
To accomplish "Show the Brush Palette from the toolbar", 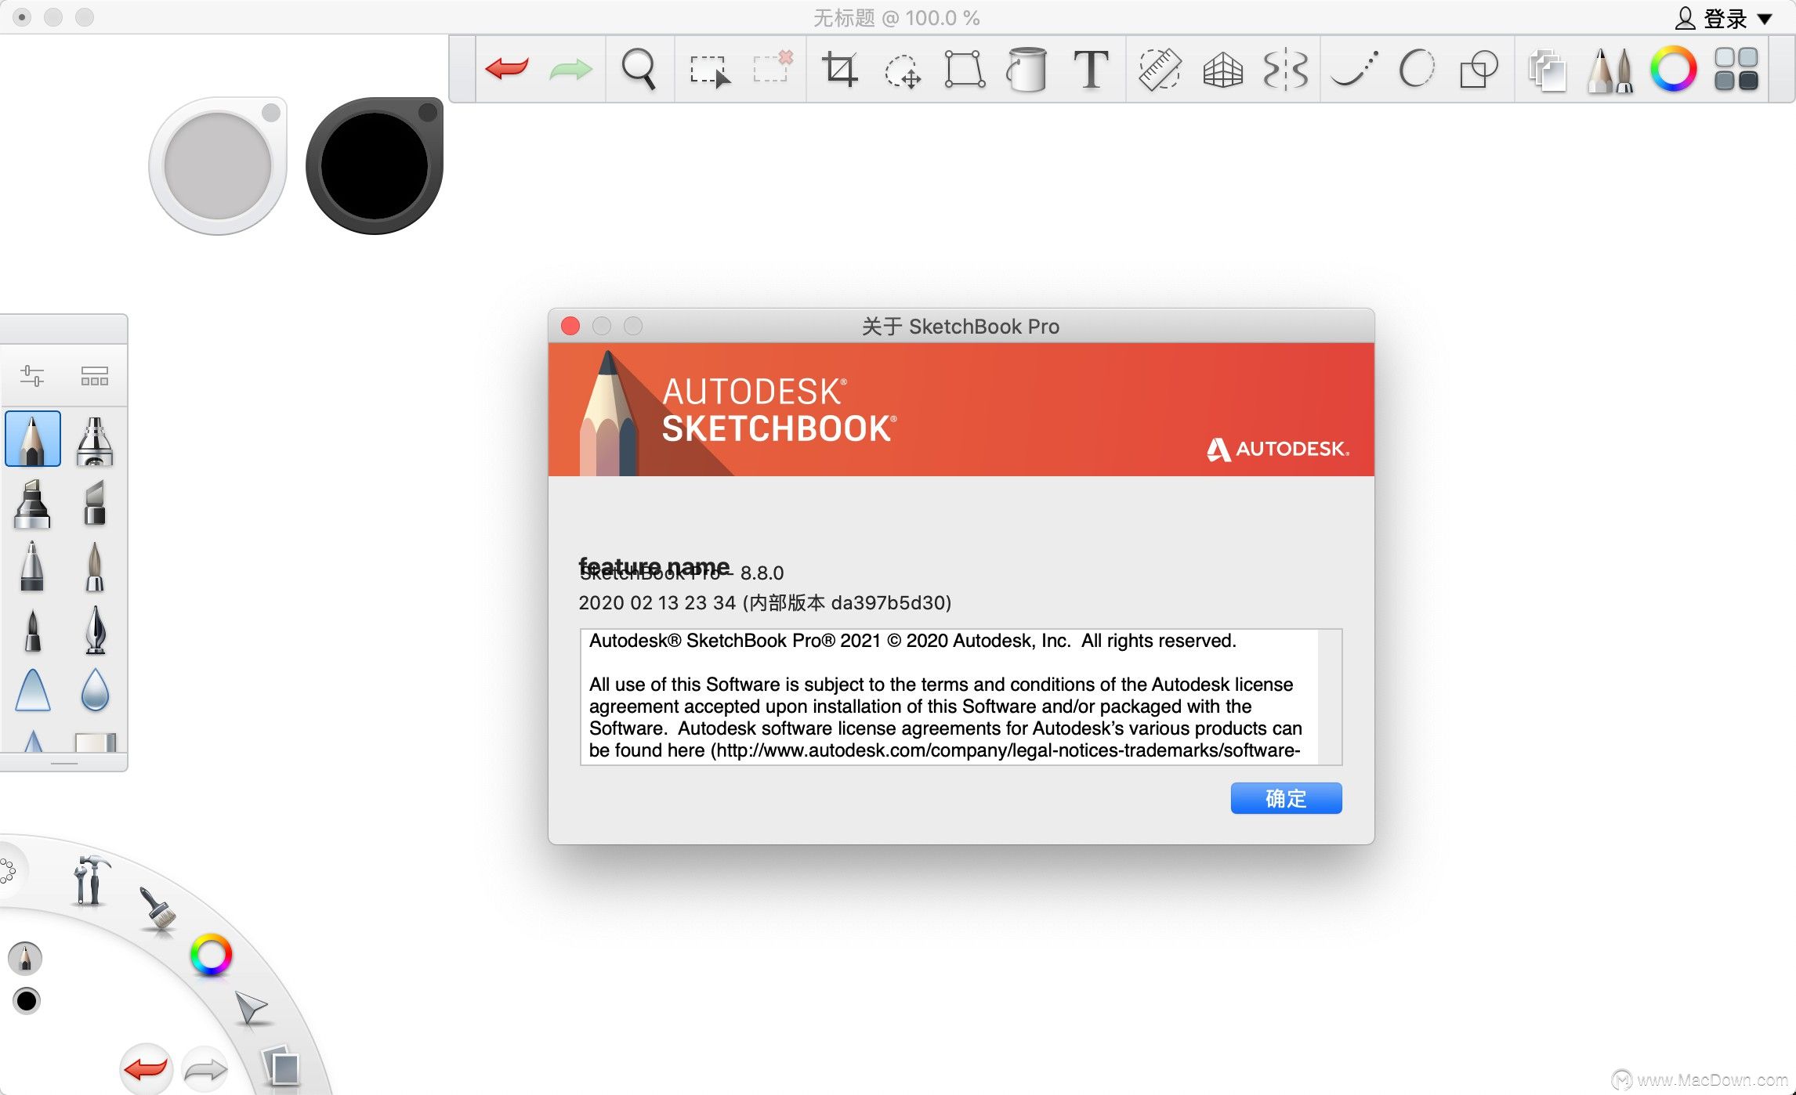I will pos(1610,70).
